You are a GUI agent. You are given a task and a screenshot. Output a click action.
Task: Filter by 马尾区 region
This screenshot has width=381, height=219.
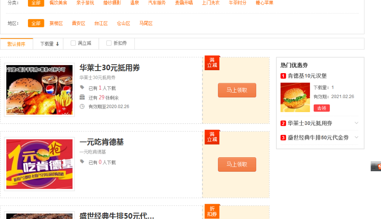[146, 23]
